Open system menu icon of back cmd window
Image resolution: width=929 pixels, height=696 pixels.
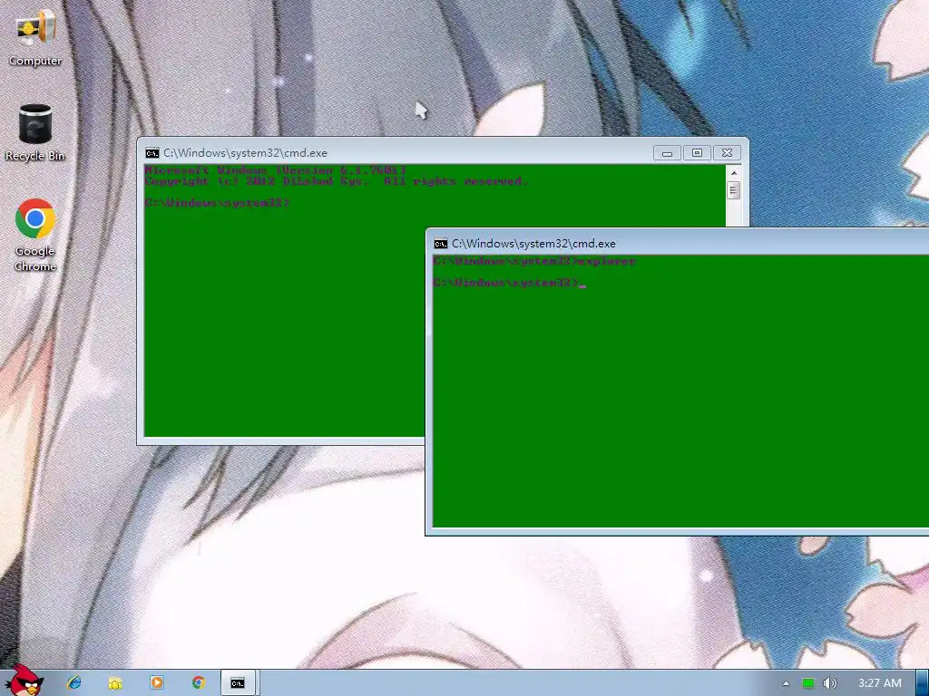coord(152,153)
